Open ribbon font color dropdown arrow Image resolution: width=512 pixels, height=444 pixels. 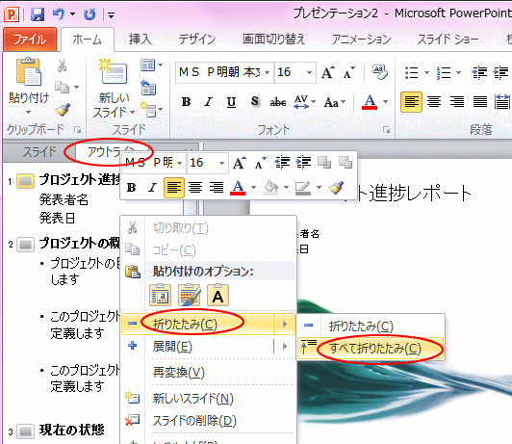[x=386, y=102]
